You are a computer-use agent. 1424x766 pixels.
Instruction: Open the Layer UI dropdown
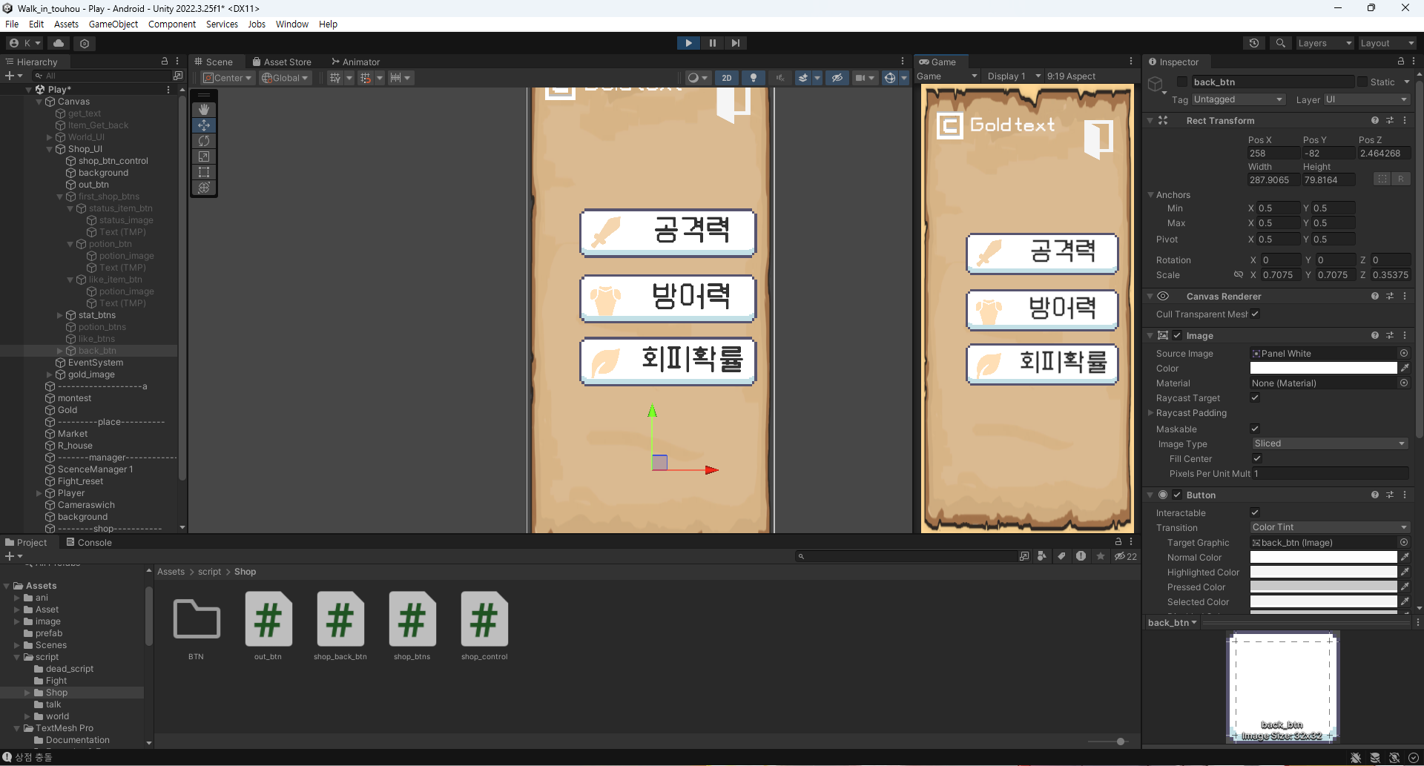click(x=1366, y=99)
